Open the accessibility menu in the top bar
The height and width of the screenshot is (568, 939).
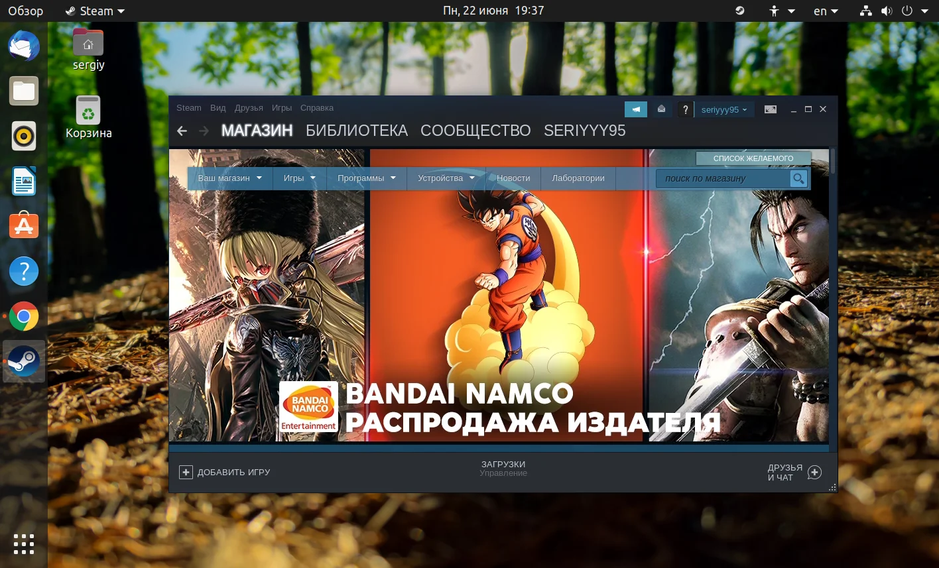coord(781,11)
